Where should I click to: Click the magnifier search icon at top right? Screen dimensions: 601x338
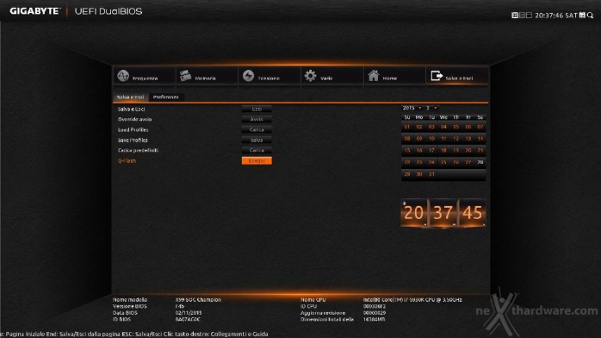pos(591,16)
